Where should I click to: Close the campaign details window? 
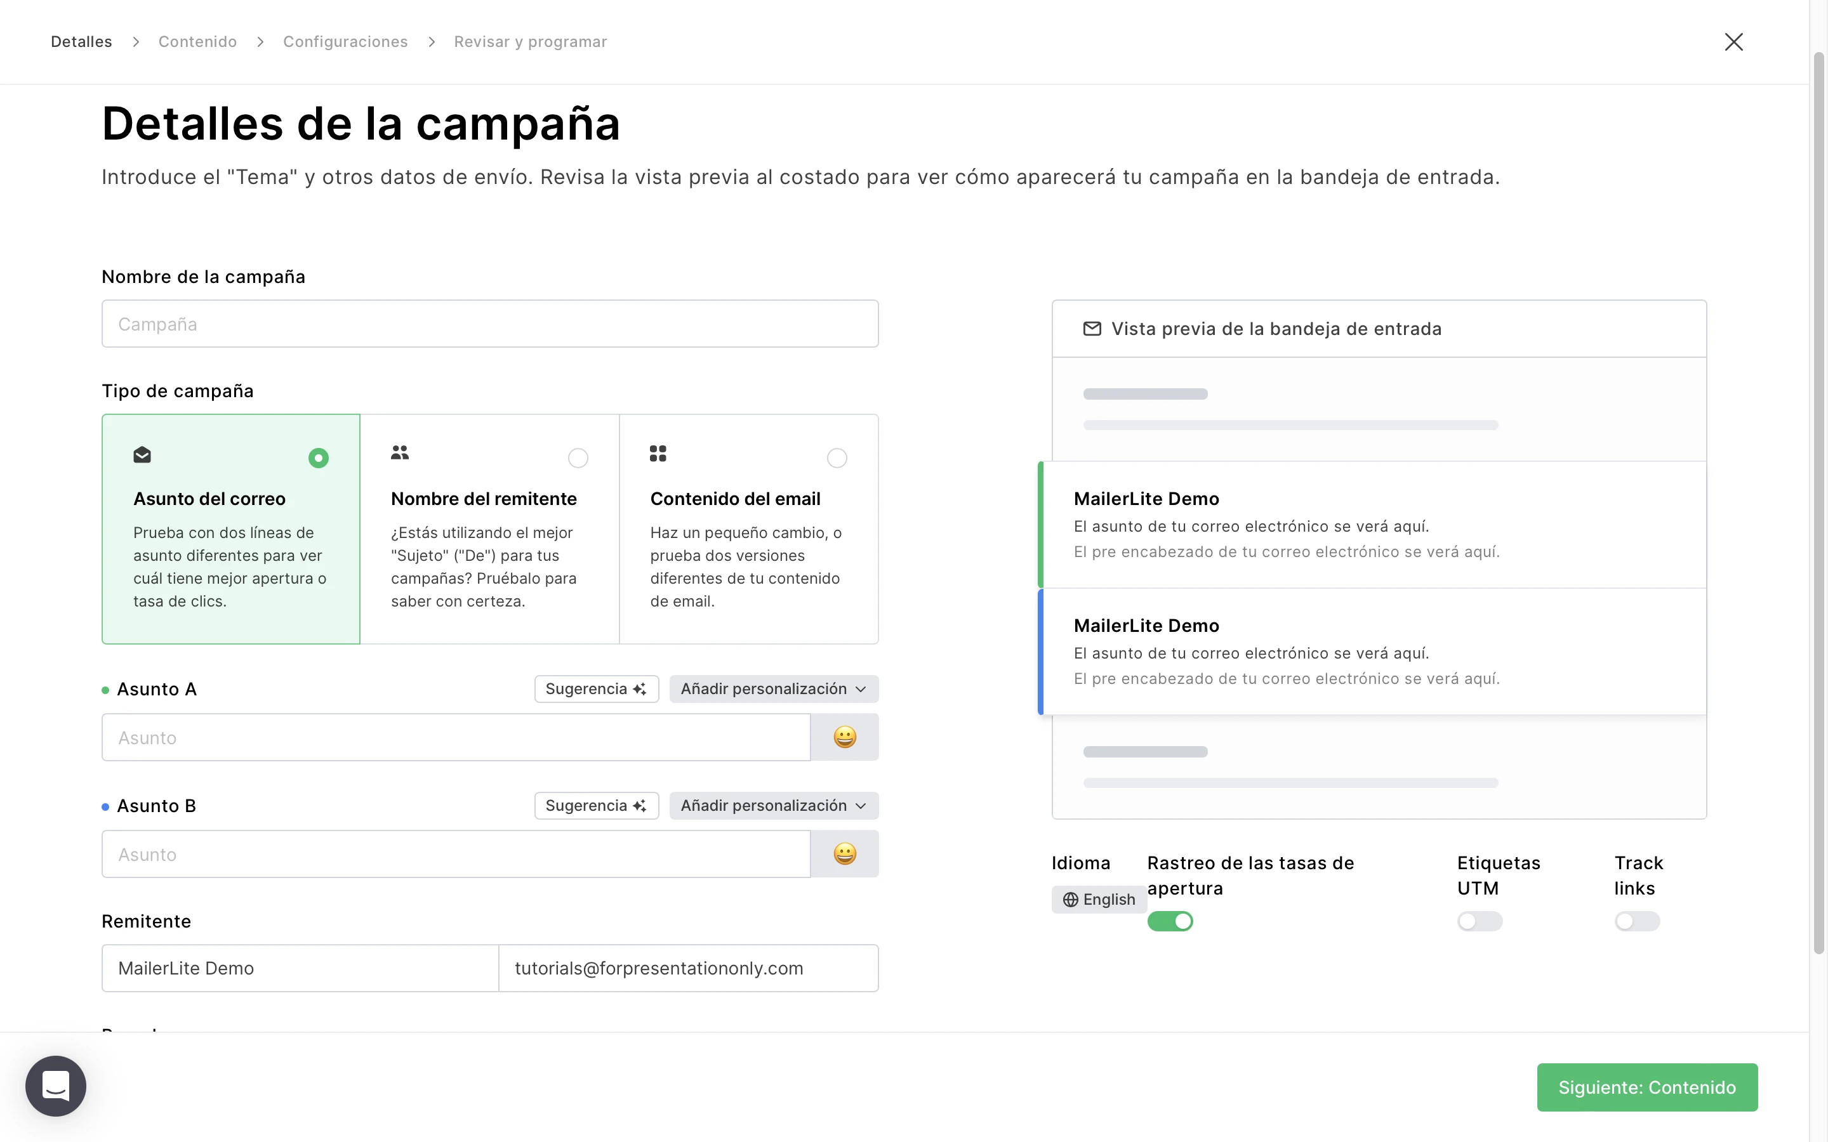[1733, 41]
